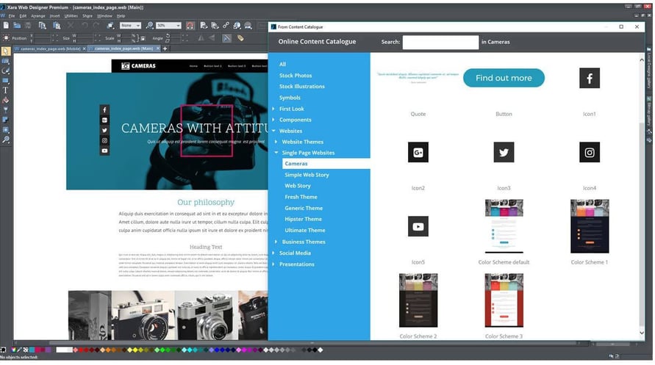Select the Icon4 Instagram thumbnail

590,152
